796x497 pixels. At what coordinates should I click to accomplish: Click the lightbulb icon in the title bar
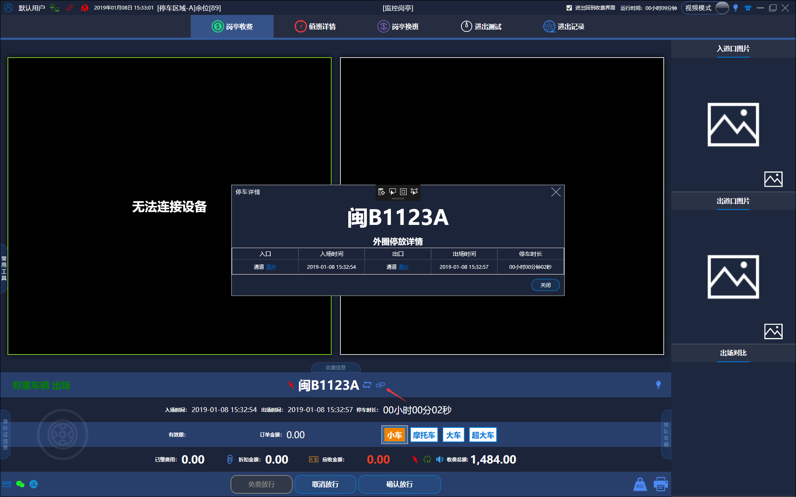(x=735, y=8)
